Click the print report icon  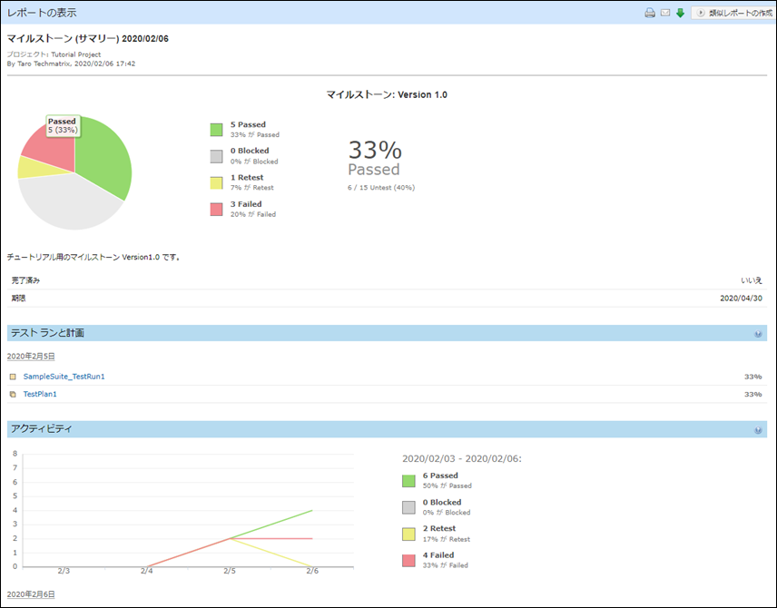pyautogui.click(x=650, y=13)
